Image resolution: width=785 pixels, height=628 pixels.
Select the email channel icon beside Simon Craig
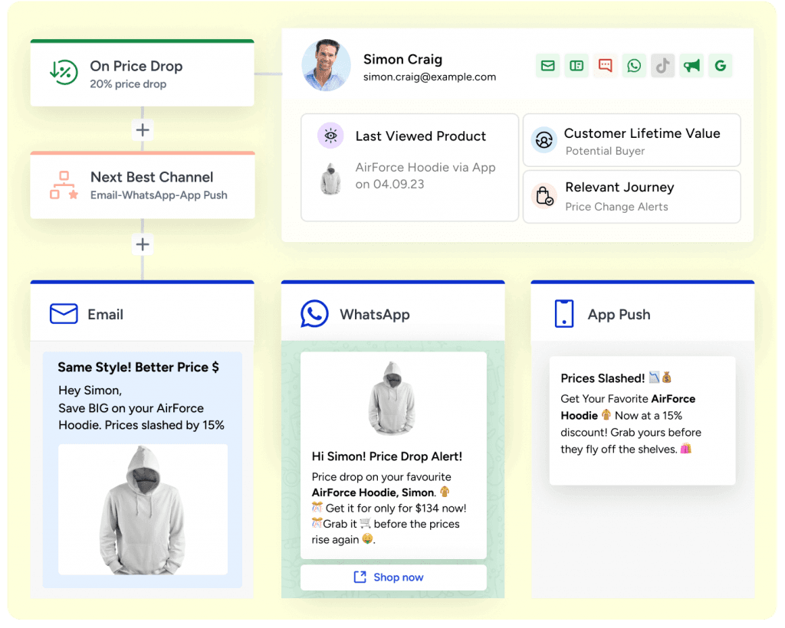(x=547, y=66)
